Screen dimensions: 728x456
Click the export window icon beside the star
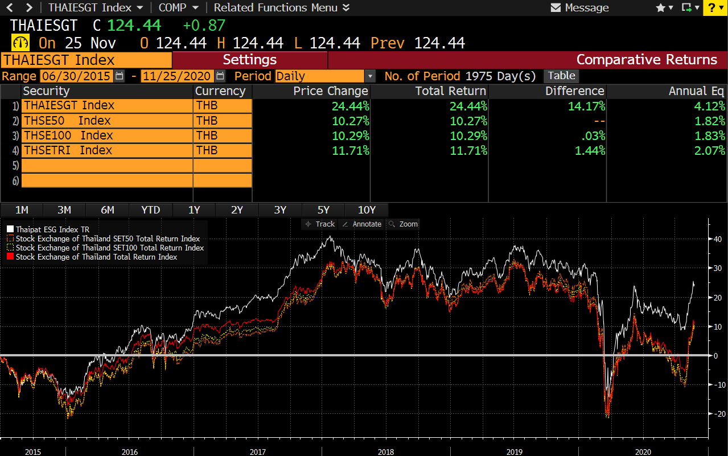tap(687, 8)
